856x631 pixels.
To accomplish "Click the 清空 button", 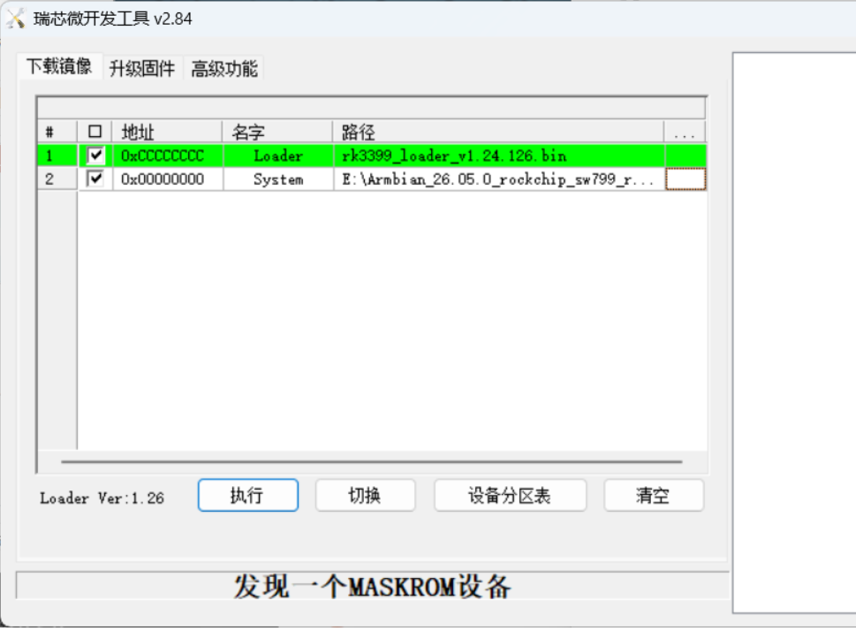I will pos(654,496).
